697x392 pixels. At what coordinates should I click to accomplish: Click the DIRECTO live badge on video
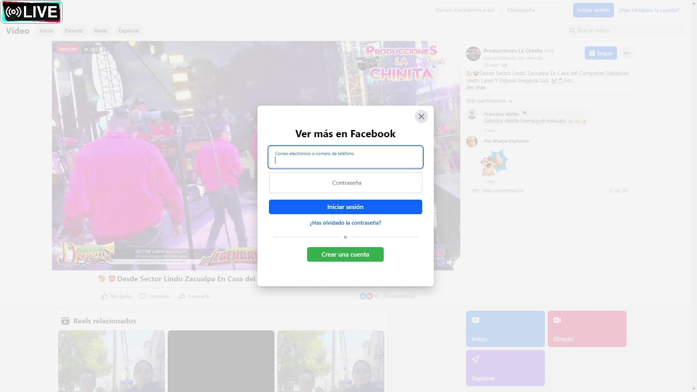click(x=68, y=50)
